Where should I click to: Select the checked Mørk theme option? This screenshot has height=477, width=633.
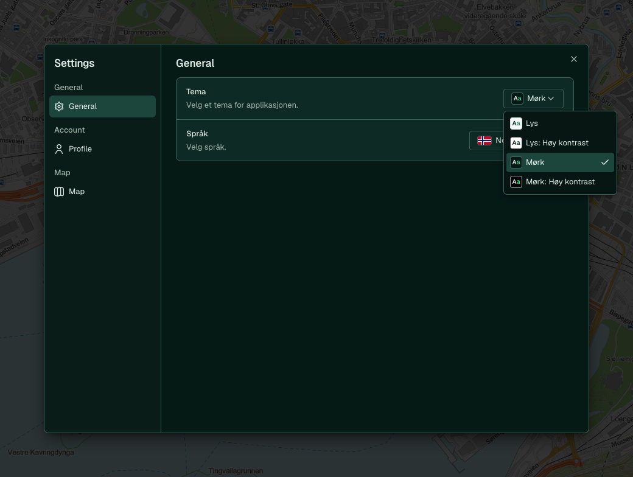(x=560, y=162)
